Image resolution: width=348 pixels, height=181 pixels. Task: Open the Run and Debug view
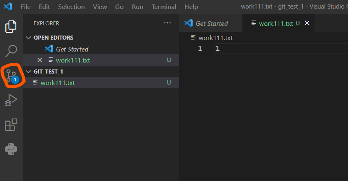[11, 100]
